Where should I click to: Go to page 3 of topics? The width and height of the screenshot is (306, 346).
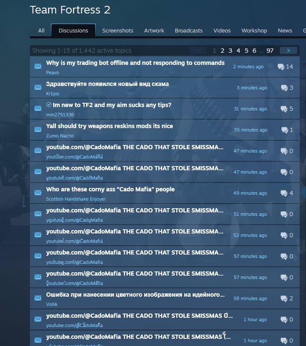(x=230, y=51)
